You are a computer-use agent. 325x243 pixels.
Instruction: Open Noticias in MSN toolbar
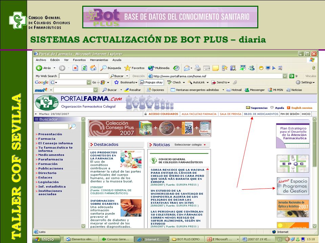click(294, 90)
